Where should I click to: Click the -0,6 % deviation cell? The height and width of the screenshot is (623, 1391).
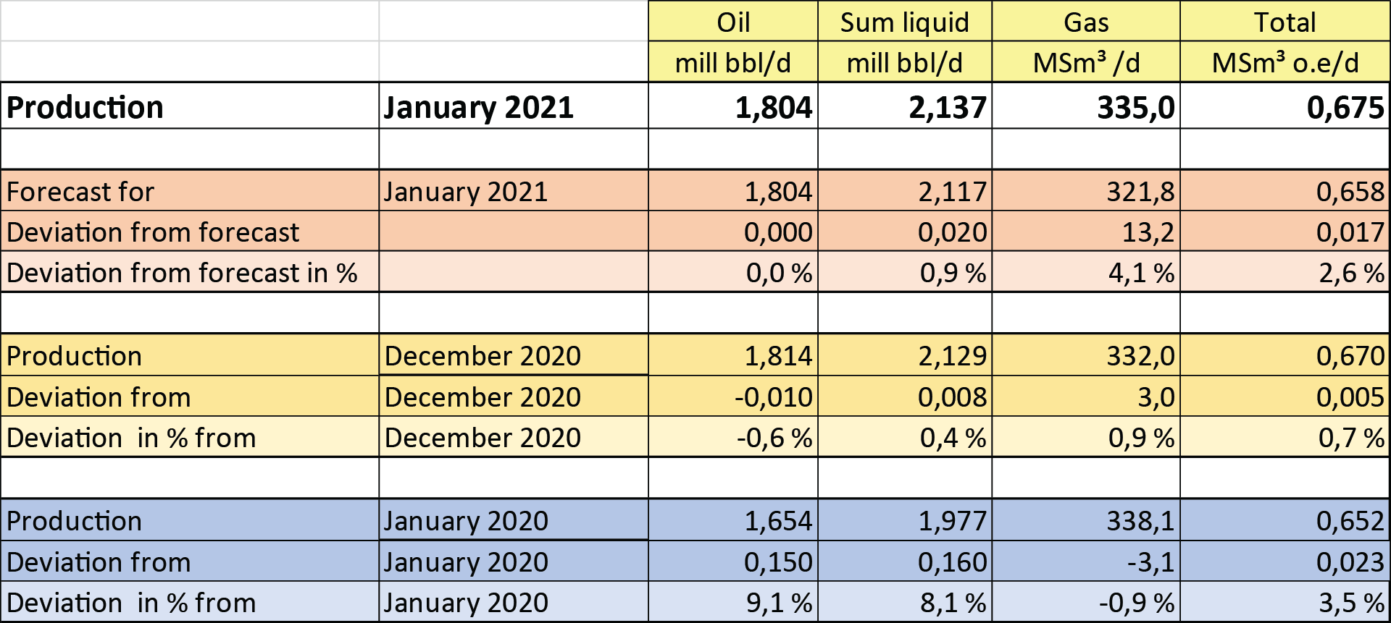tap(733, 436)
